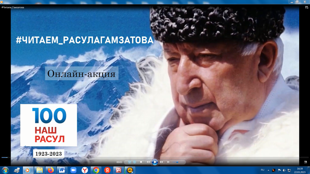The image size is (310, 174).
Task: Click the Play button in the player
Action: [x=155, y=162]
